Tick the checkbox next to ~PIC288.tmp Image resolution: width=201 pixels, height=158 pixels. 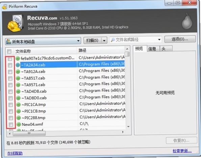[11, 118]
